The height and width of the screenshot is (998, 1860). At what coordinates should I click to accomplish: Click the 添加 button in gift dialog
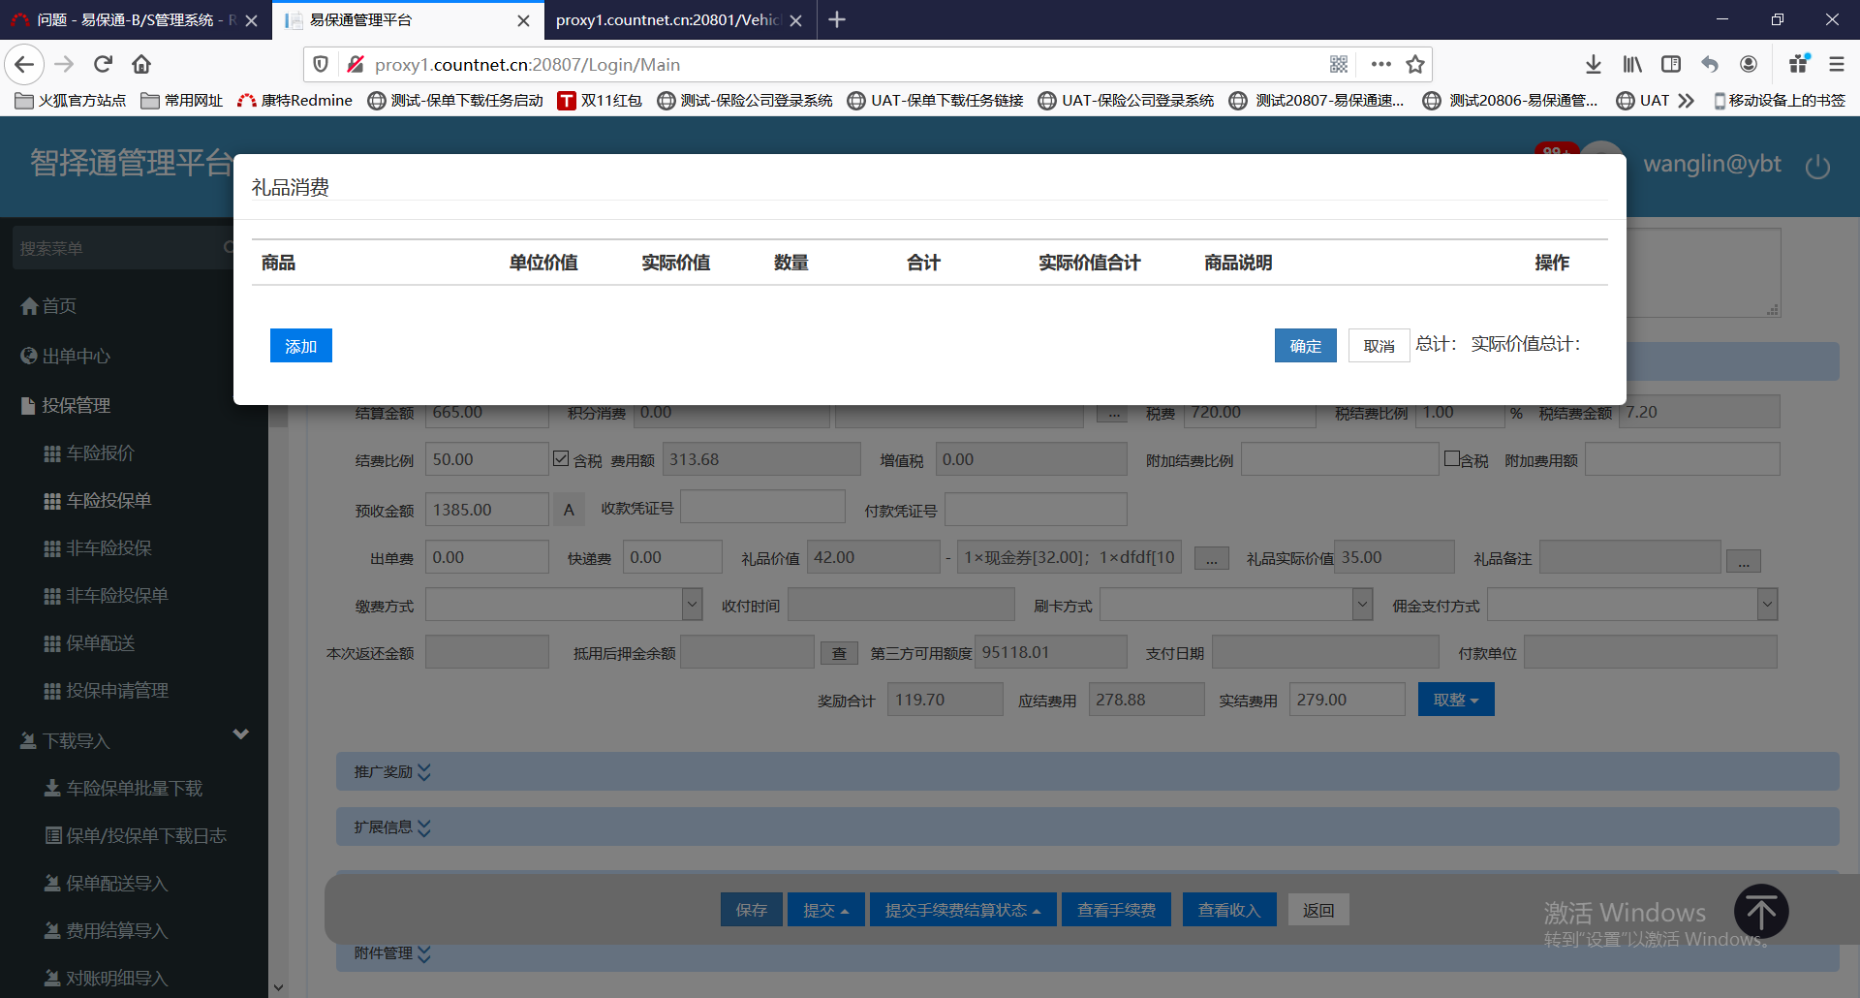(300, 346)
